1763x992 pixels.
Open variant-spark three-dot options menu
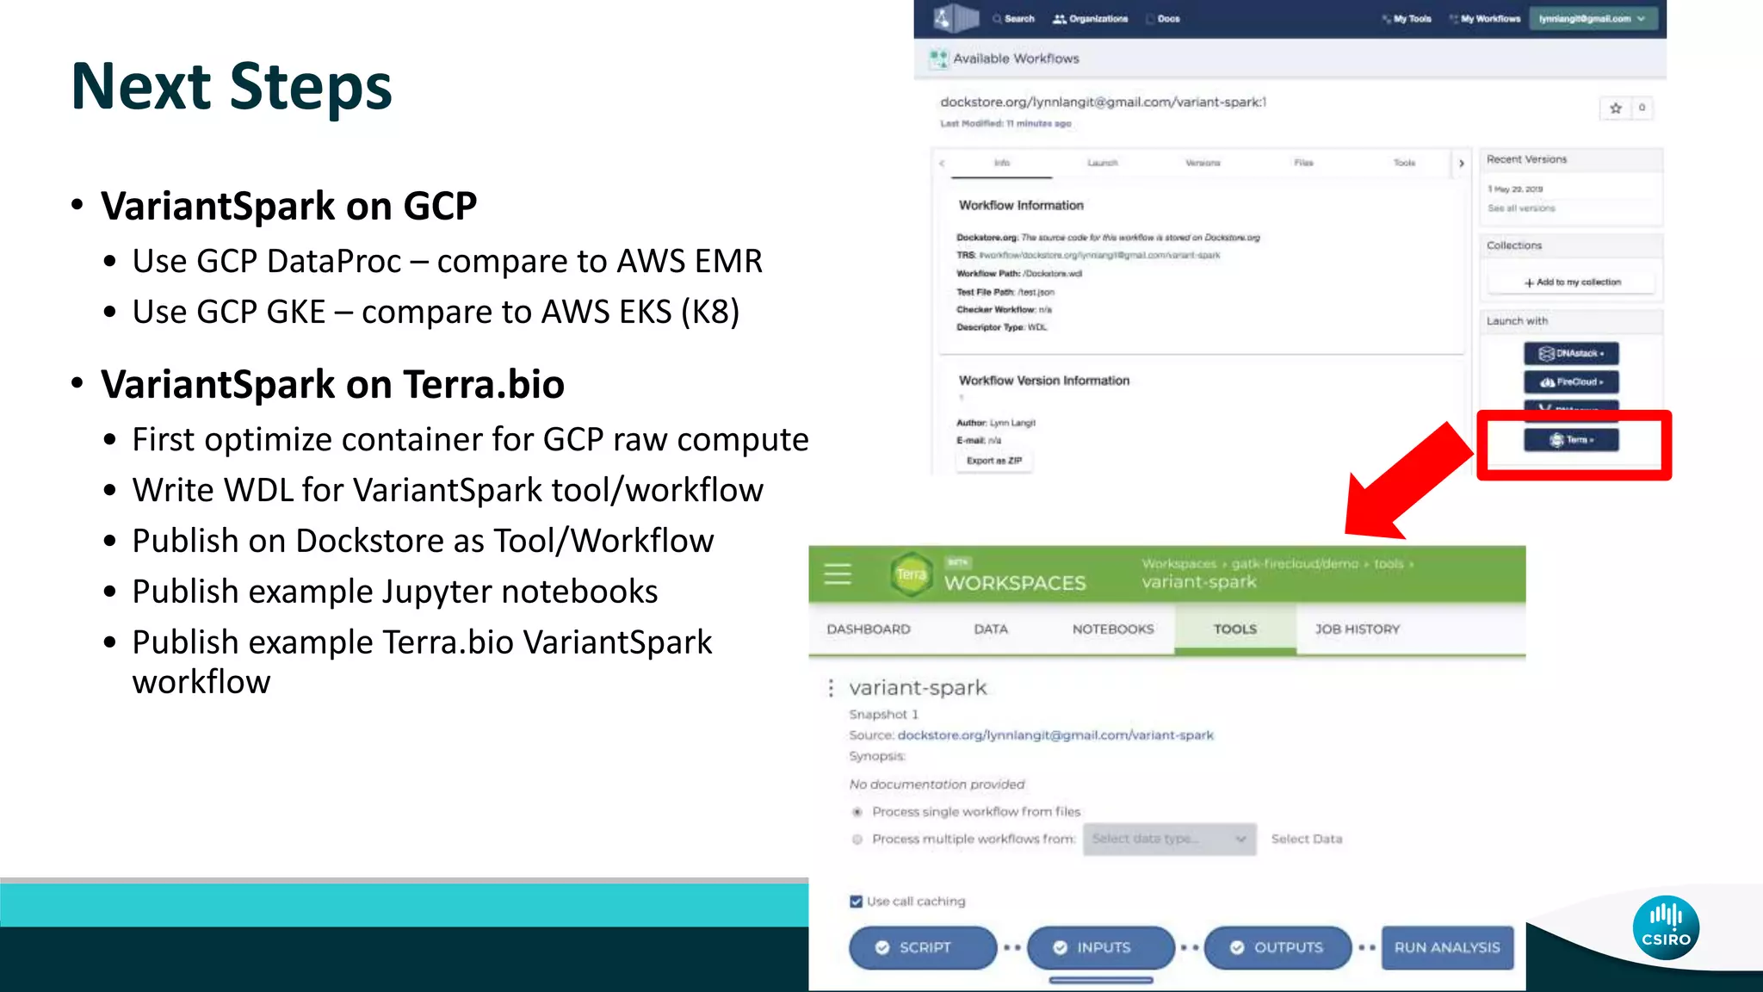point(831,688)
